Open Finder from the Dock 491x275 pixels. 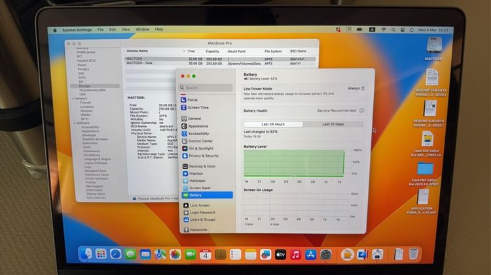tap(86, 254)
